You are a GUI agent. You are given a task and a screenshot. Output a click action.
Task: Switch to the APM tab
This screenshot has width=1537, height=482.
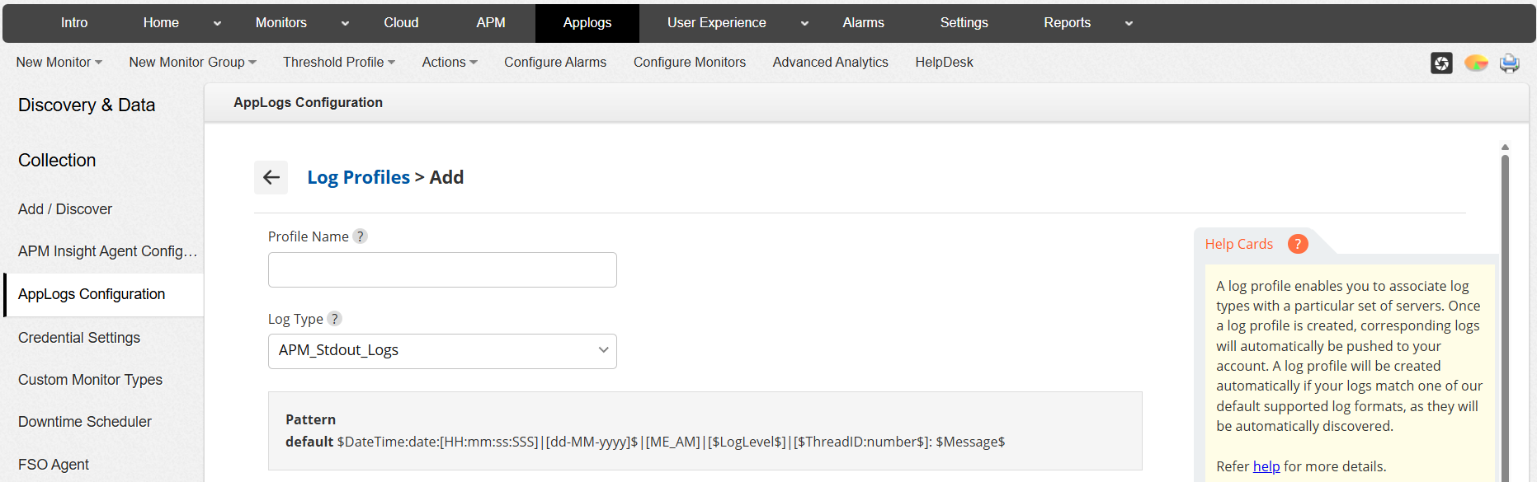click(491, 23)
